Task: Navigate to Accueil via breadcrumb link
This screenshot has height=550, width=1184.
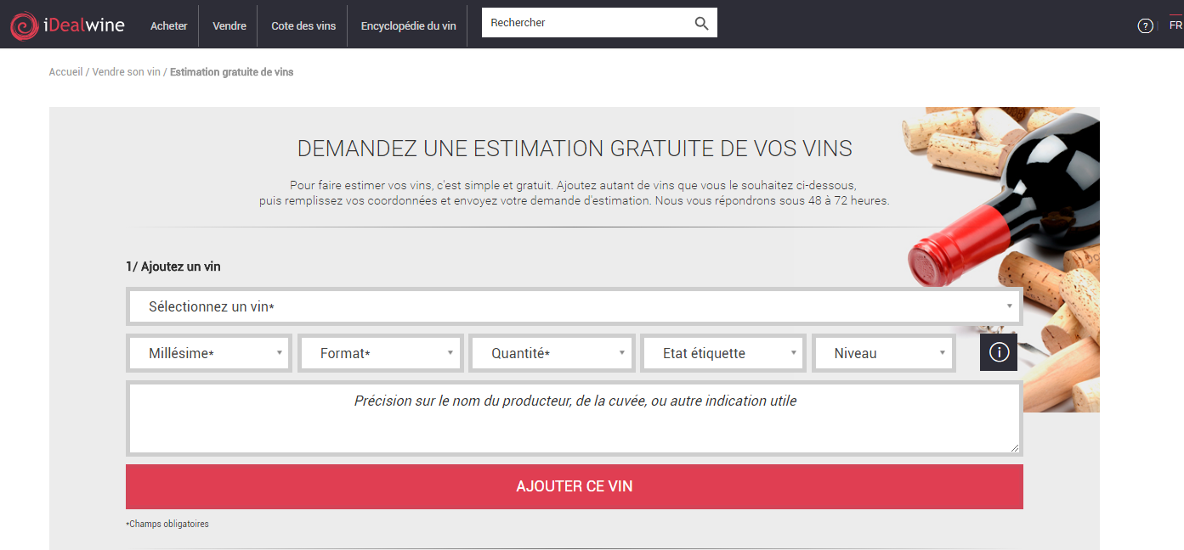Action: pyautogui.click(x=65, y=71)
